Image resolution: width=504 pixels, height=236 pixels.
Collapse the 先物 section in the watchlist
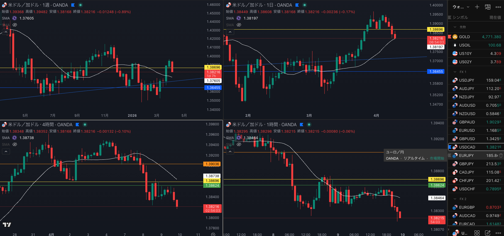(455, 27)
